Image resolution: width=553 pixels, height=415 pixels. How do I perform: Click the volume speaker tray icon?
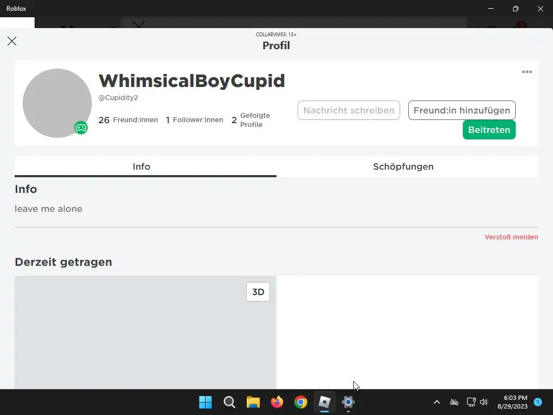click(484, 402)
